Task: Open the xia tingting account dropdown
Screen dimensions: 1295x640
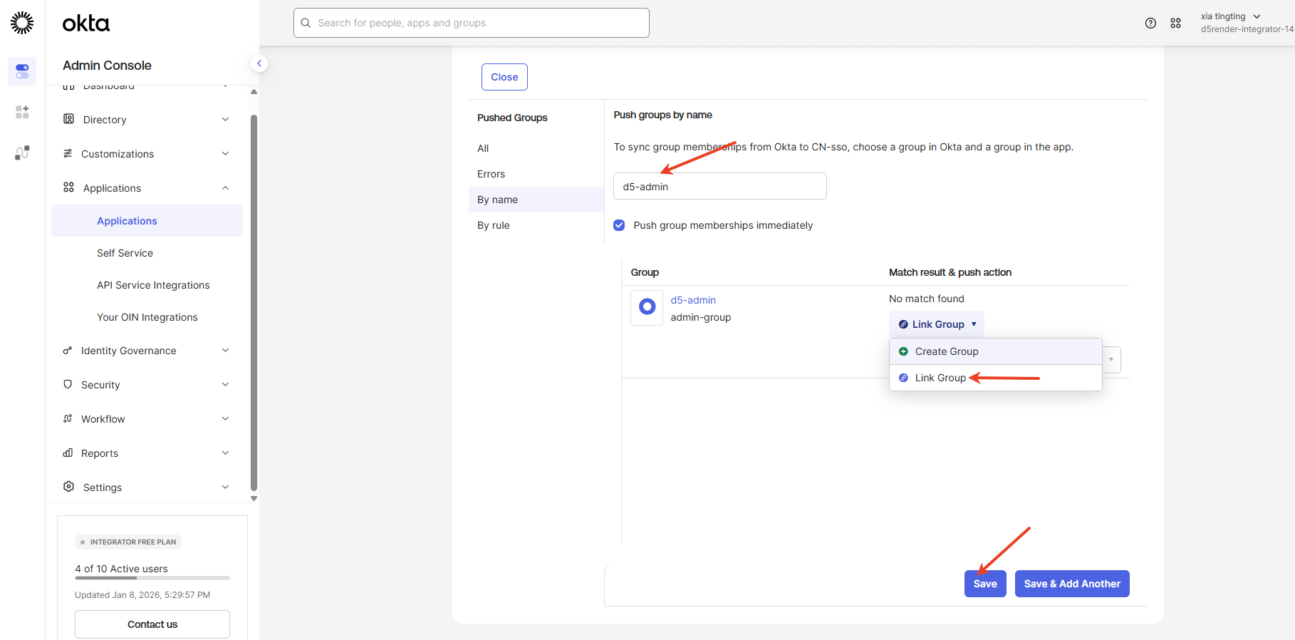Action: 1231,16
